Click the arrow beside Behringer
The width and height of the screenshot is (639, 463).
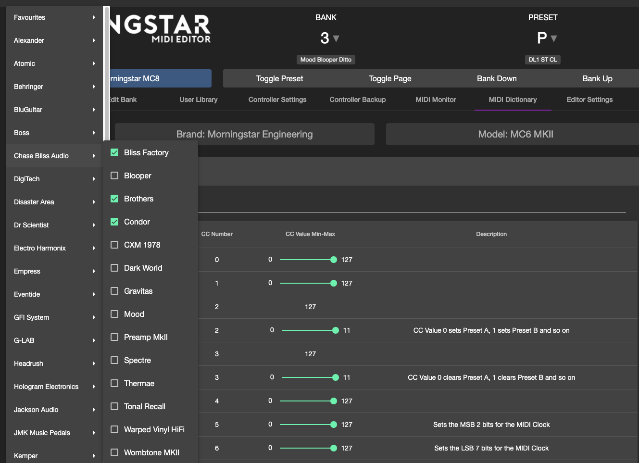(94, 87)
